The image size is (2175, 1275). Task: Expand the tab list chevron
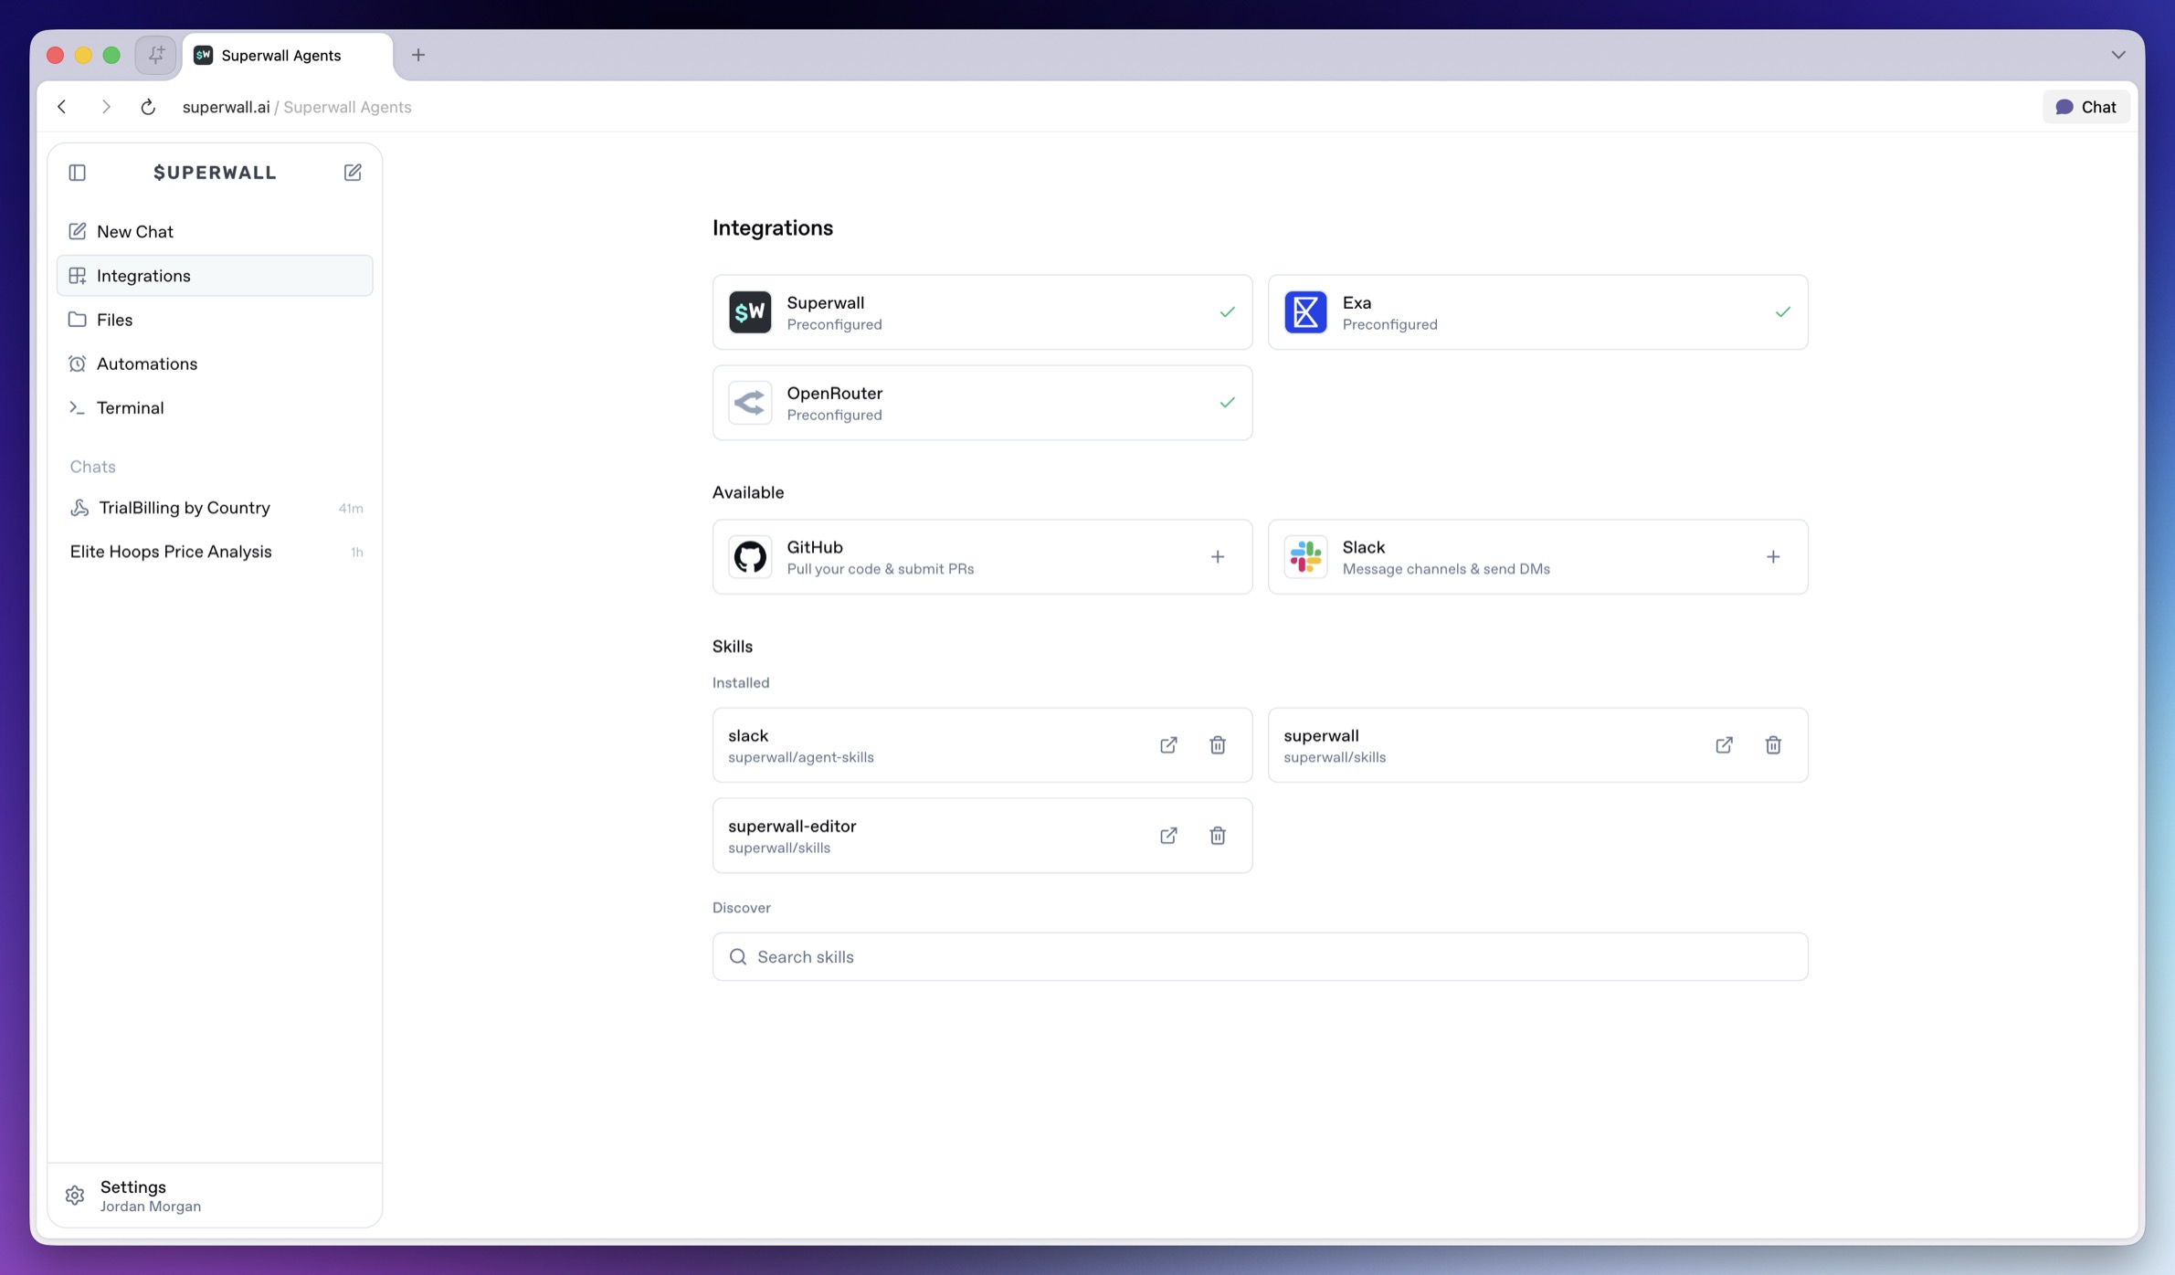[x=2118, y=55]
